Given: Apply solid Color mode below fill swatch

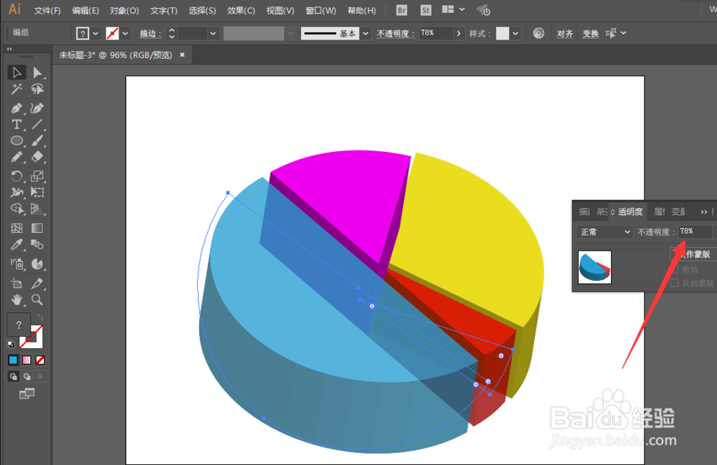Looking at the screenshot, I should tap(13, 360).
